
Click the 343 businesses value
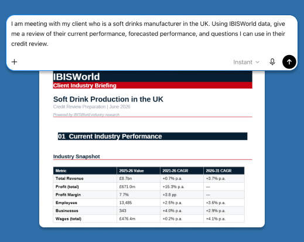point(123,211)
